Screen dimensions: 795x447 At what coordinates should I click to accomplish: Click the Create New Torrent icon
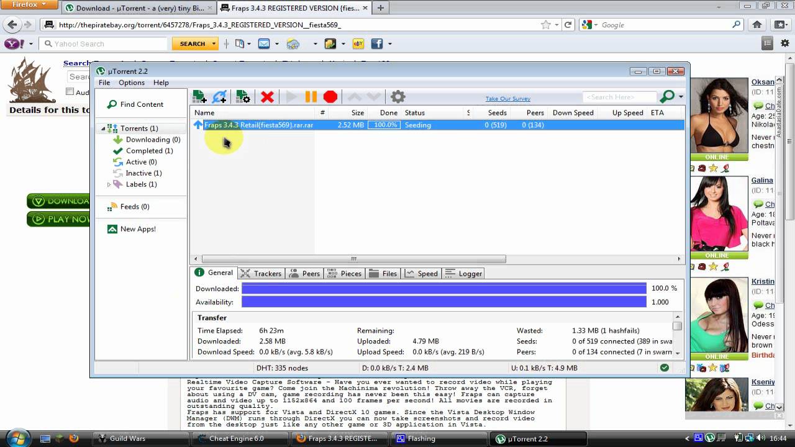pyautogui.click(x=243, y=97)
